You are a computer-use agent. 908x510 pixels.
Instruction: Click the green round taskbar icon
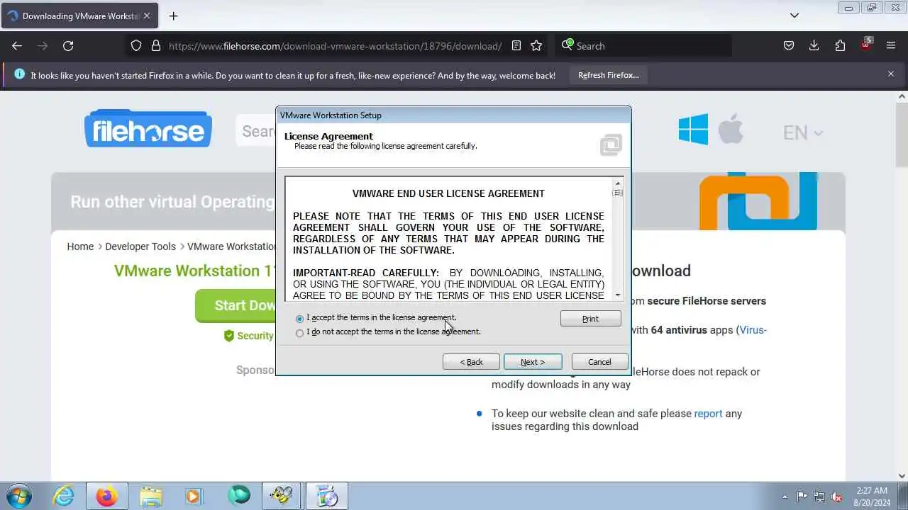tap(238, 495)
